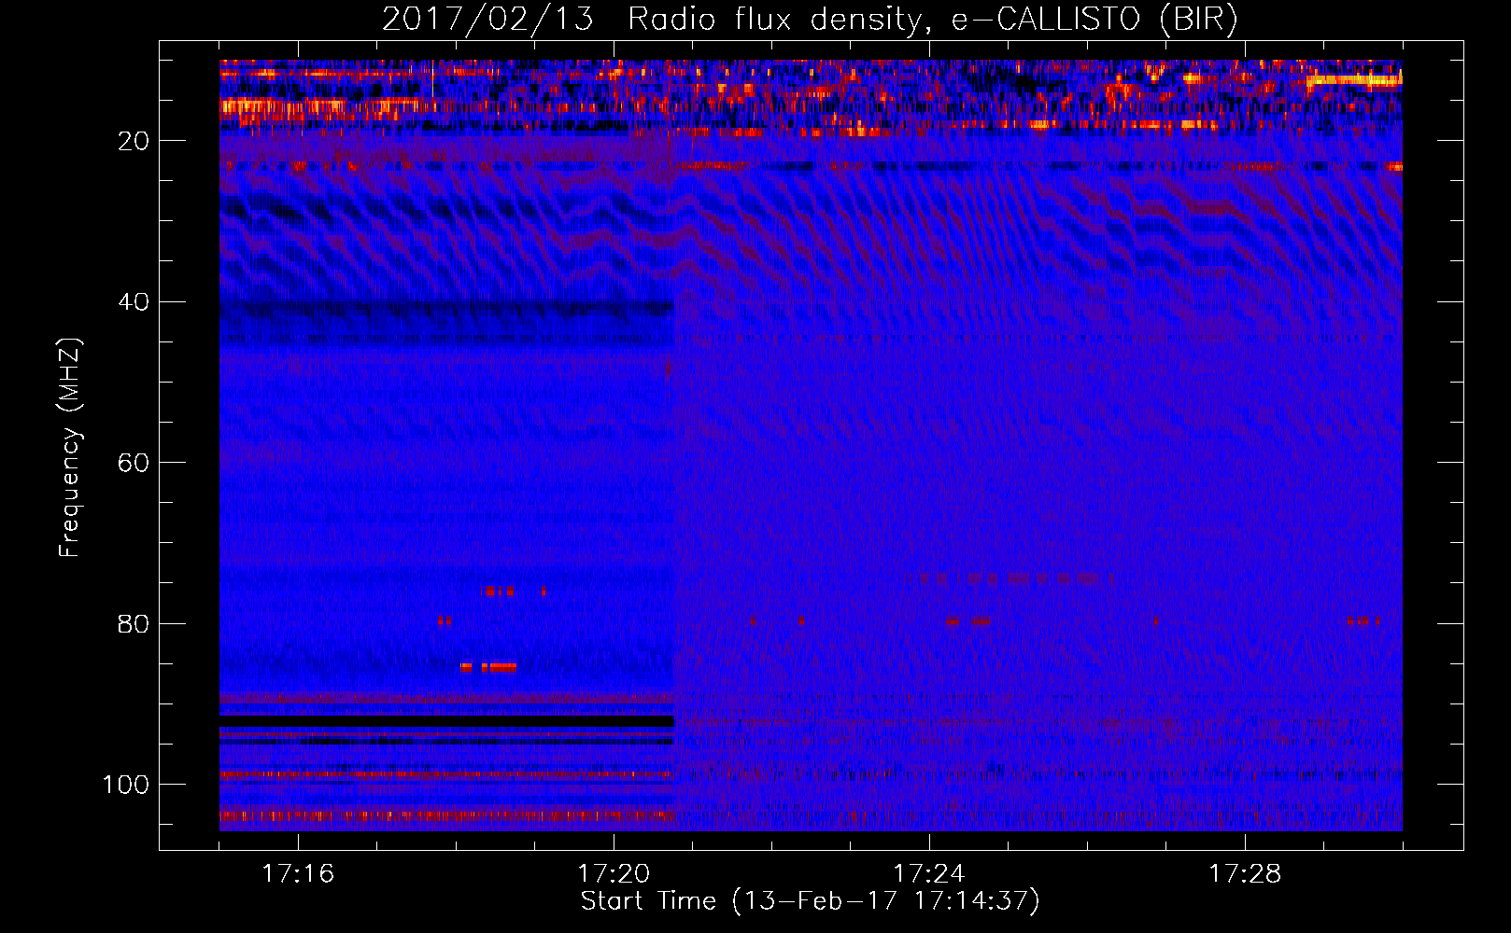Select the 17:20 time tick label
1511x933 pixels.
coord(614,874)
